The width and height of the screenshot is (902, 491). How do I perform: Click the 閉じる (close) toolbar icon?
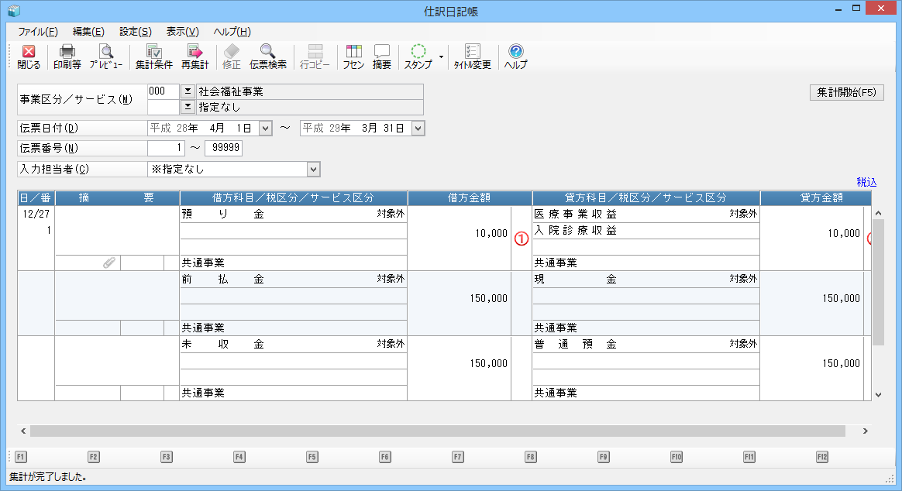point(28,57)
